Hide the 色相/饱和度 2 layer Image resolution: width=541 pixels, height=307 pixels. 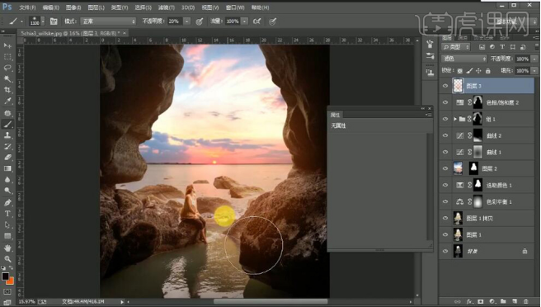(x=445, y=102)
